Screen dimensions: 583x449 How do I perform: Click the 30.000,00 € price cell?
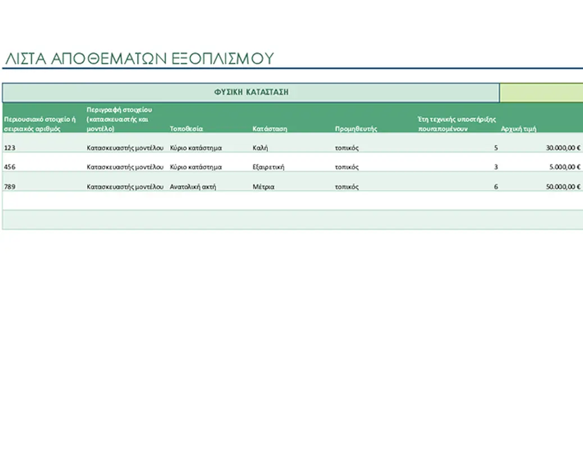(x=562, y=148)
